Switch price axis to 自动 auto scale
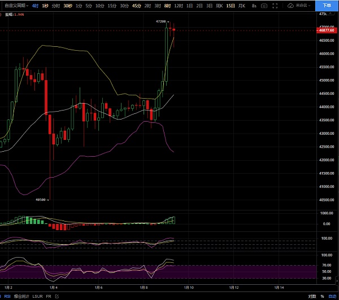 [331, 296]
